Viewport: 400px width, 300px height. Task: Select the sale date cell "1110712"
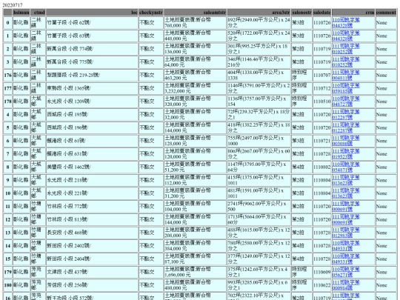coord(322,88)
